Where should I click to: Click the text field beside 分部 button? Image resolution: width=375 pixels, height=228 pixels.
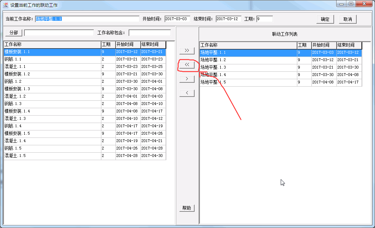coord(59,33)
